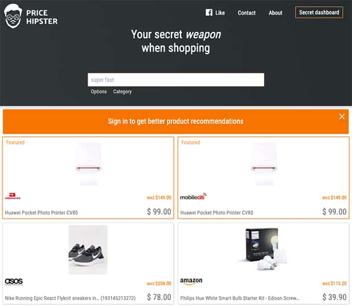
Task: Click the sign in banner text
Action: click(x=175, y=121)
